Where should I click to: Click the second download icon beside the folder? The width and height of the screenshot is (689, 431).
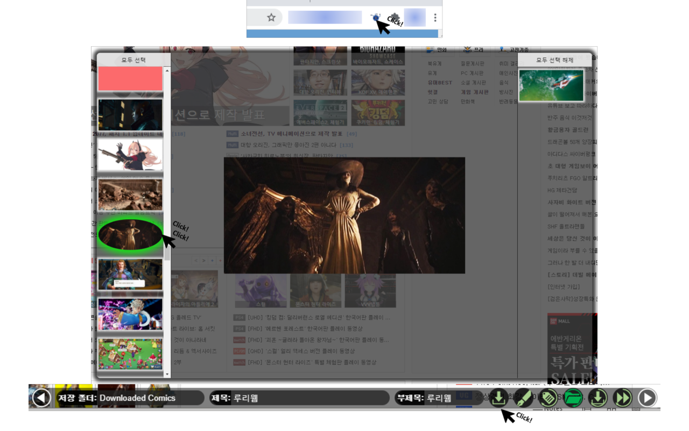597,398
